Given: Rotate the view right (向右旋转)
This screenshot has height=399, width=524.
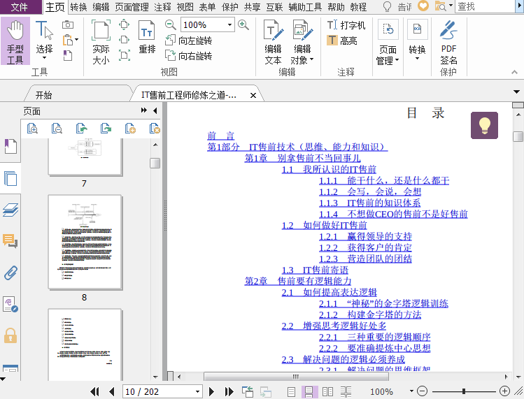Looking at the screenshot, I should pyautogui.click(x=189, y=56).
